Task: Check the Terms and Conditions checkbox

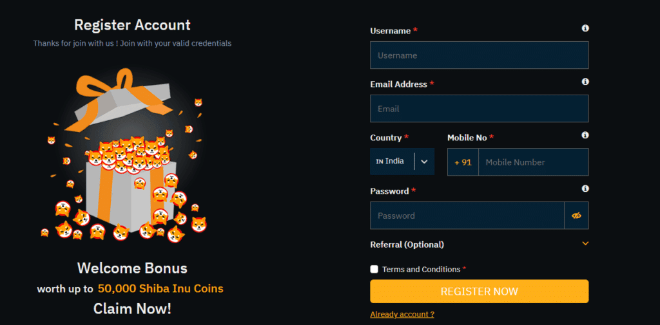Action: click(x=374, y=269)
